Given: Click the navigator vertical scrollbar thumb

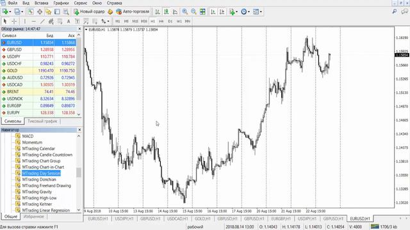Looking at the screenshot, I should 79,172.
